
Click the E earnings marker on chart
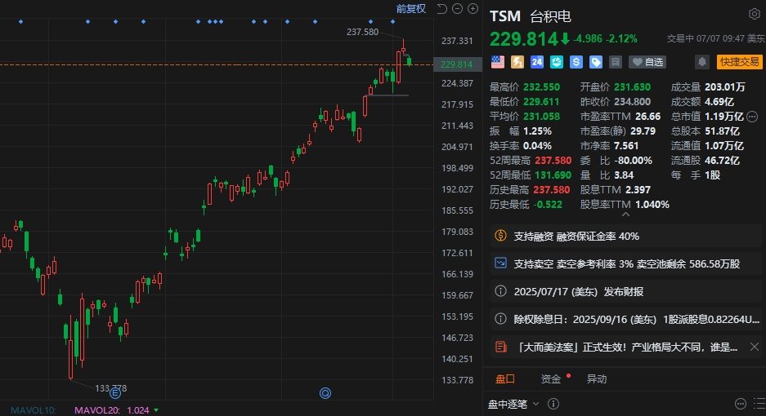tap(114, 392)
